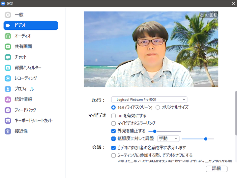
Task: Open the 手動 low-light mode dropdown
Action: [168, 138]
